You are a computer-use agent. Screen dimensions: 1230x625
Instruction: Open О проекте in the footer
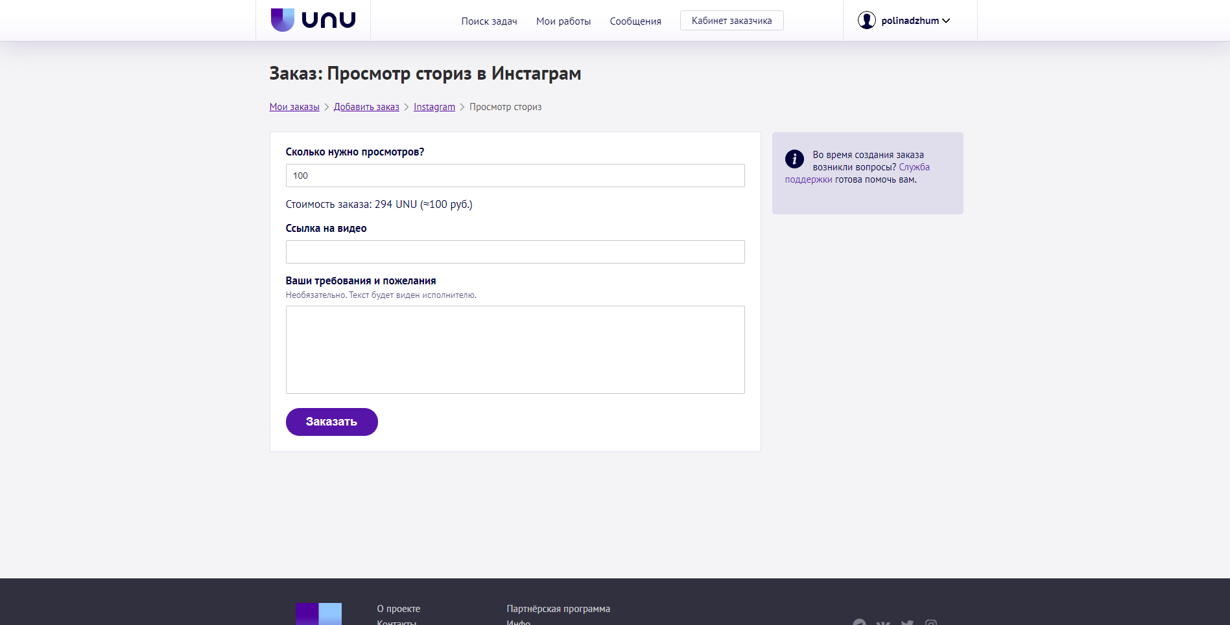pyautogui.click(x=398, y=609)
